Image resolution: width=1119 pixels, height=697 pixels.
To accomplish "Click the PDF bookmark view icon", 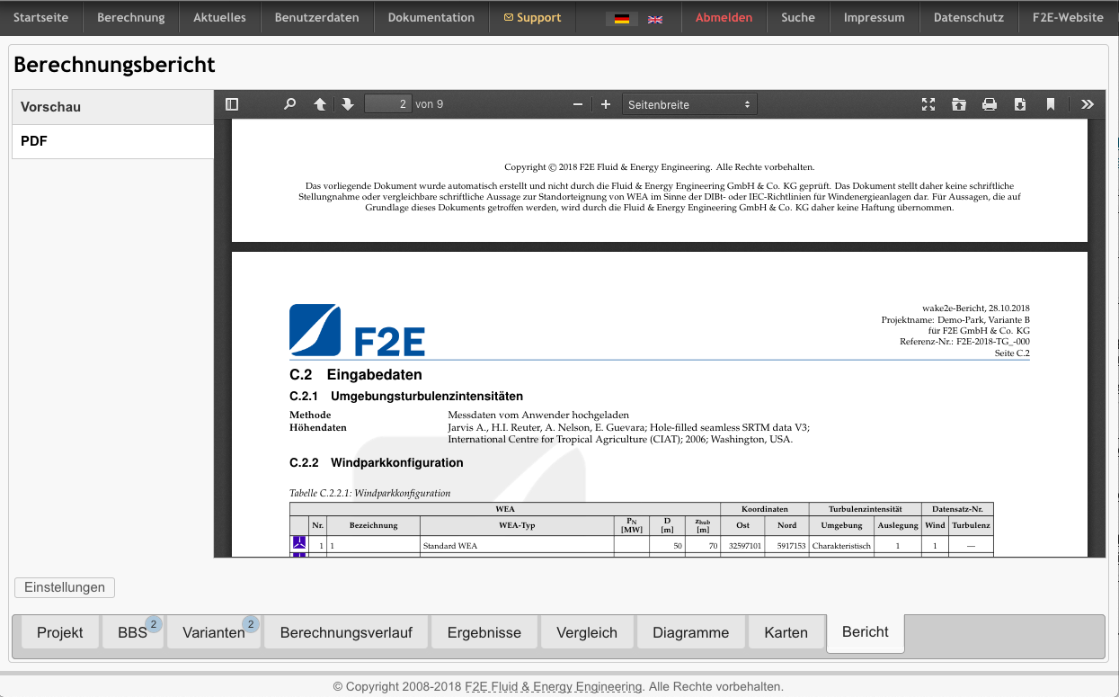I will tap(1050, 104).
